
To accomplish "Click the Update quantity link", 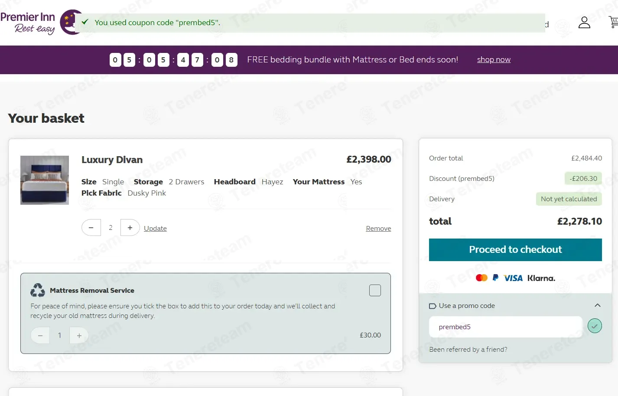I will coord(155,228).
